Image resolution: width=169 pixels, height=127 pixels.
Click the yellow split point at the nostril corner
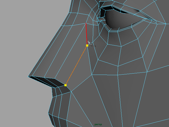tap(65, 85)
